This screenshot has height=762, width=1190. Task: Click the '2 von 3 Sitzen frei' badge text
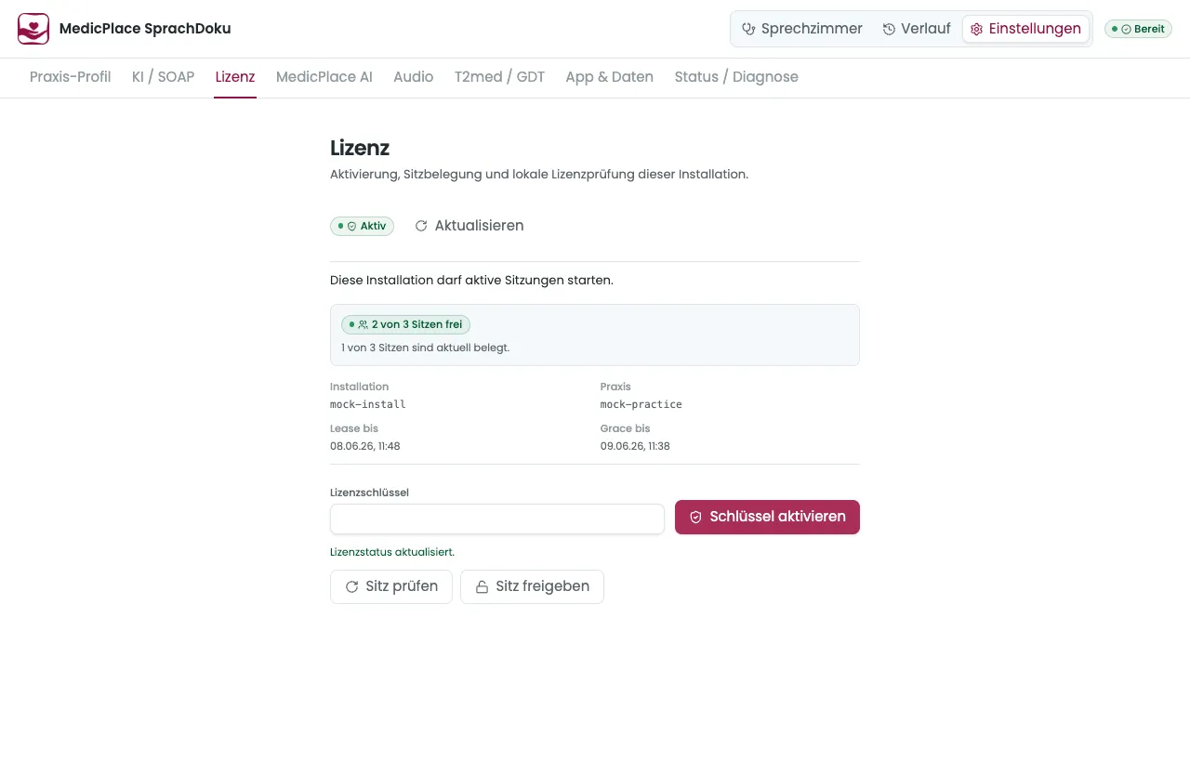tap(416, 324)
